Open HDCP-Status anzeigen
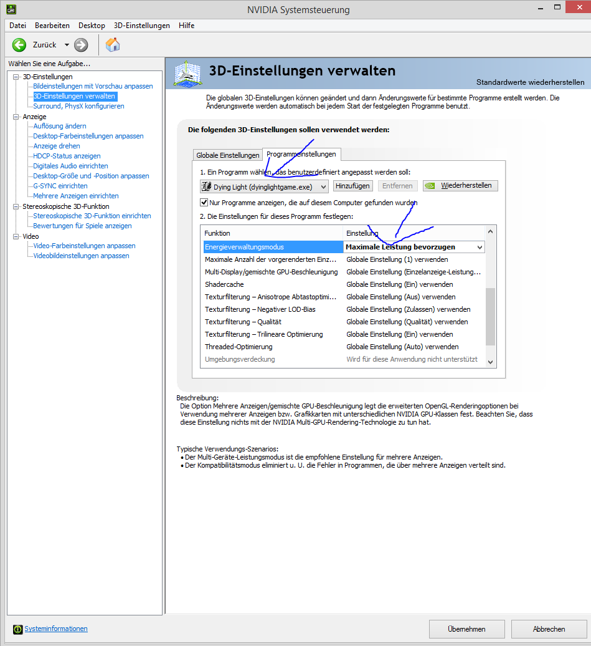Viewport: 591px width, 646px height. [67, 156]
